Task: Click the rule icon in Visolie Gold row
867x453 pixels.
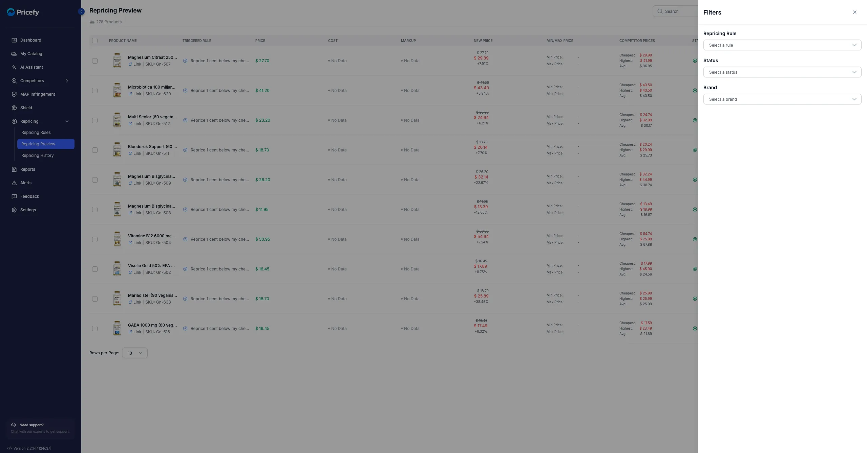Action: [185, 269]
